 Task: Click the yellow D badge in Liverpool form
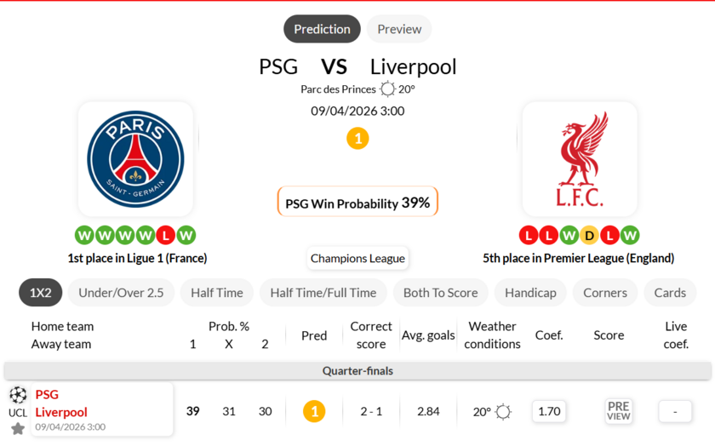click(589, 235)
